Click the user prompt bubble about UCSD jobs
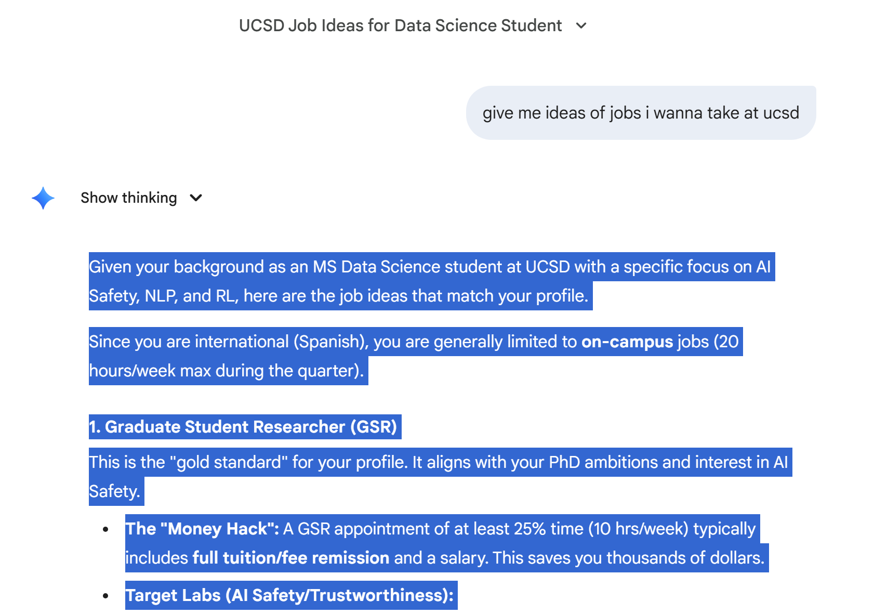The image size is (874, 614). 640,113
